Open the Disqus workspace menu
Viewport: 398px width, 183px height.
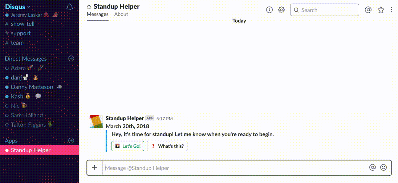coord(17,7)
